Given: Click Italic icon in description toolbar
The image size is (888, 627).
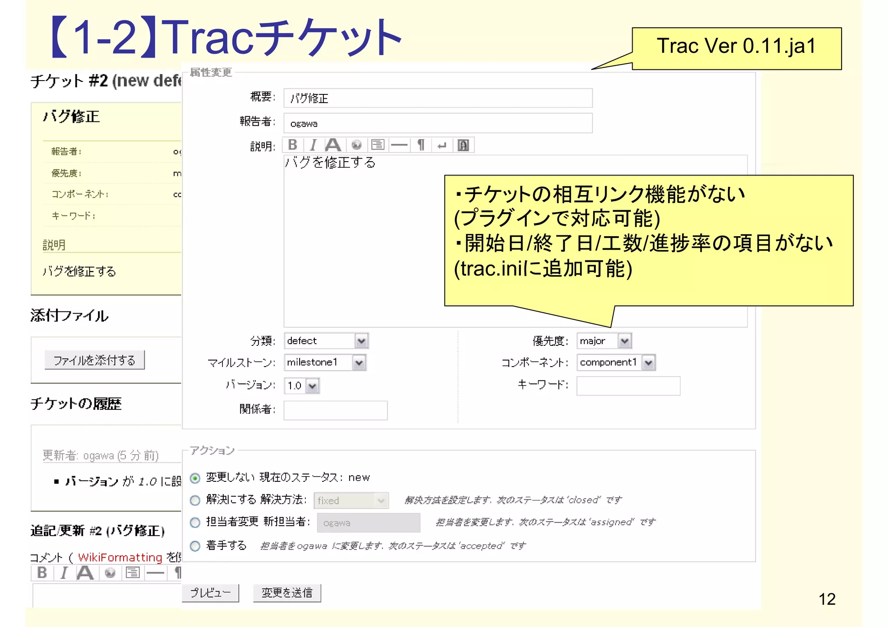Looking at the screenshot, I should [x=313, y=145].
